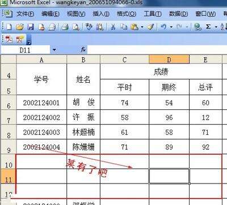Click the formula bar input field
227x205 pixels.
point(157,50)
